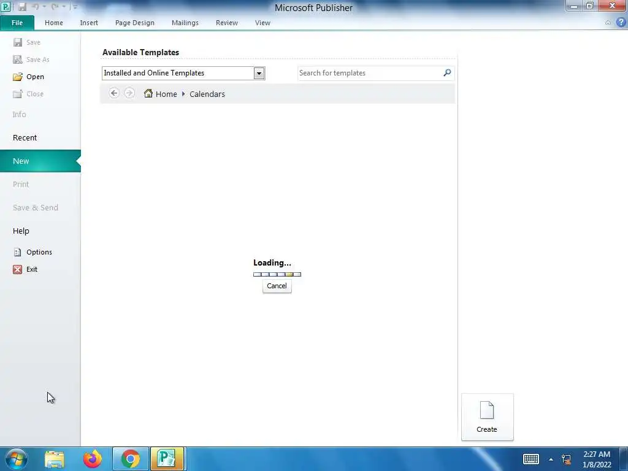Screen dimensions: 628x471
Task: Click the network status tray icon
Action: pos(566,459)
